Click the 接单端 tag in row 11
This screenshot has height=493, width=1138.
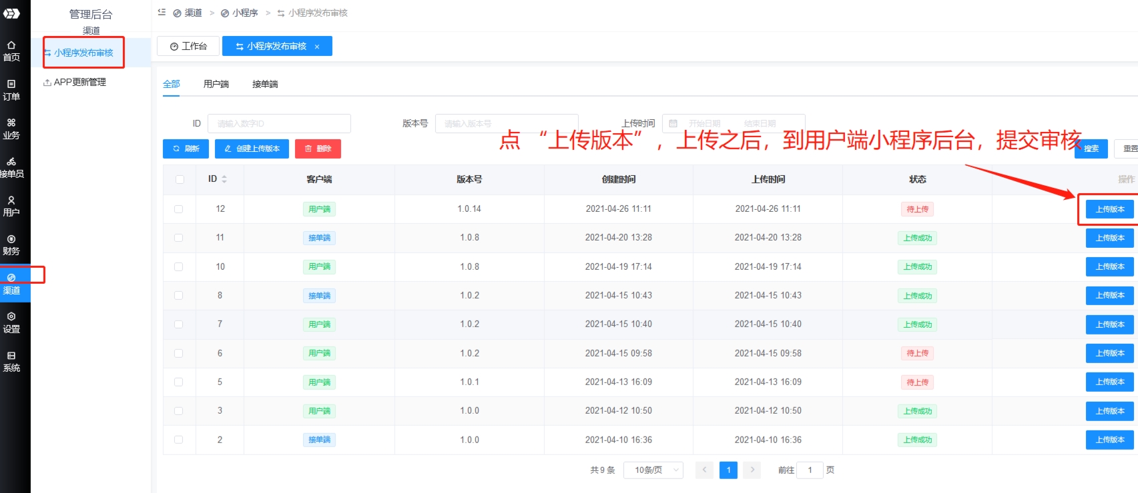click(319, 238)
